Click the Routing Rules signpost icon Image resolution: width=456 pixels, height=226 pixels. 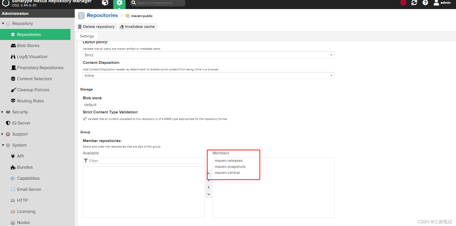[x=13, y=101]
